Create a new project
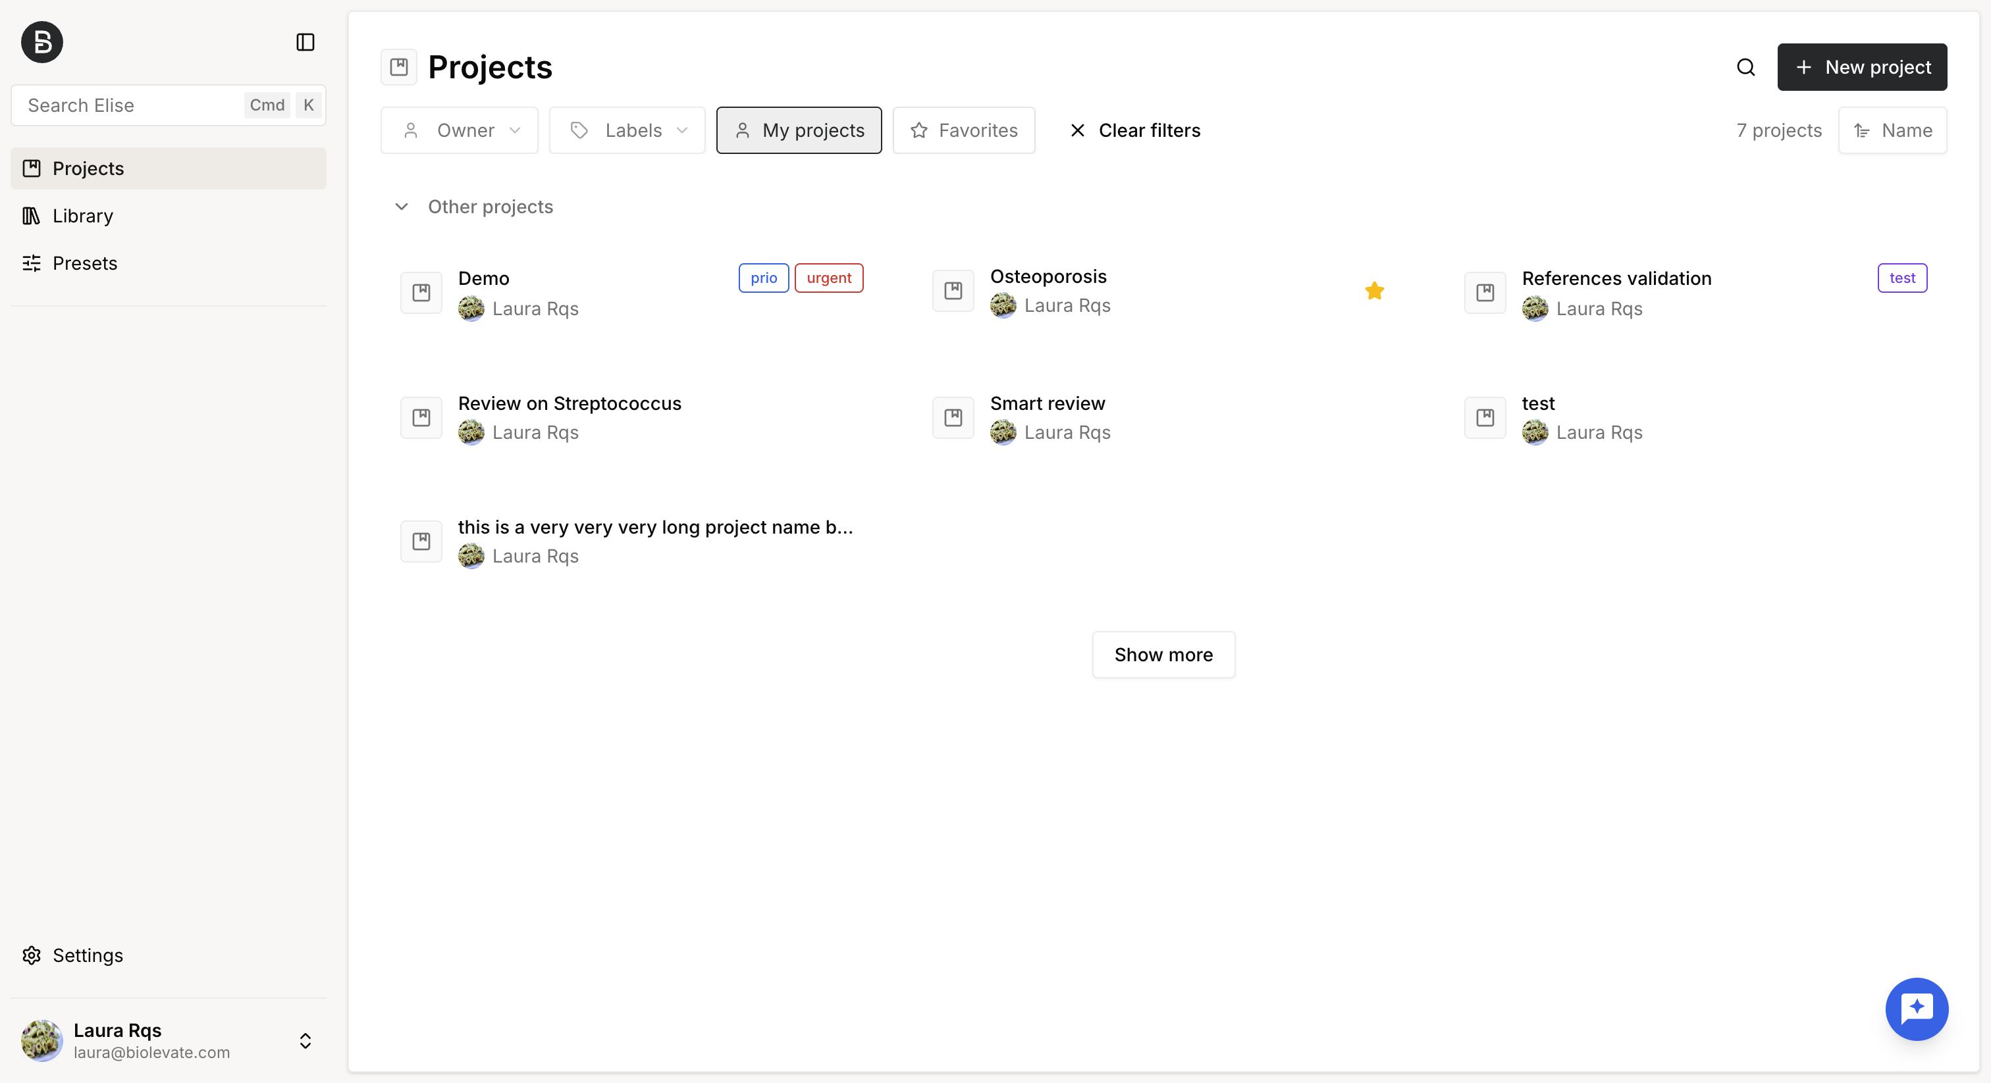The image size is (1991, 1083). pos(1862,67)
